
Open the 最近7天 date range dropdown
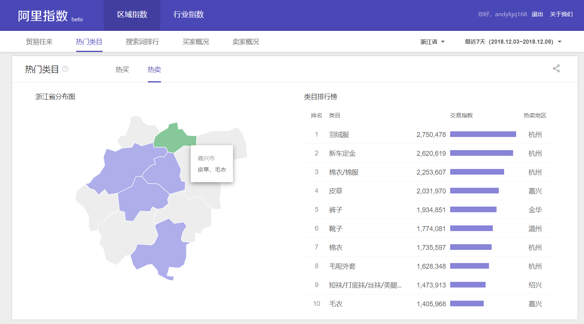[511, 42]
